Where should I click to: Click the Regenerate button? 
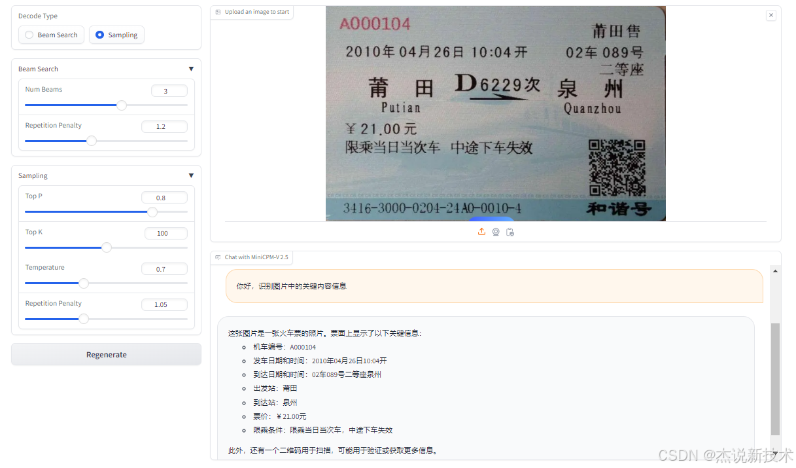pos(106,354)
